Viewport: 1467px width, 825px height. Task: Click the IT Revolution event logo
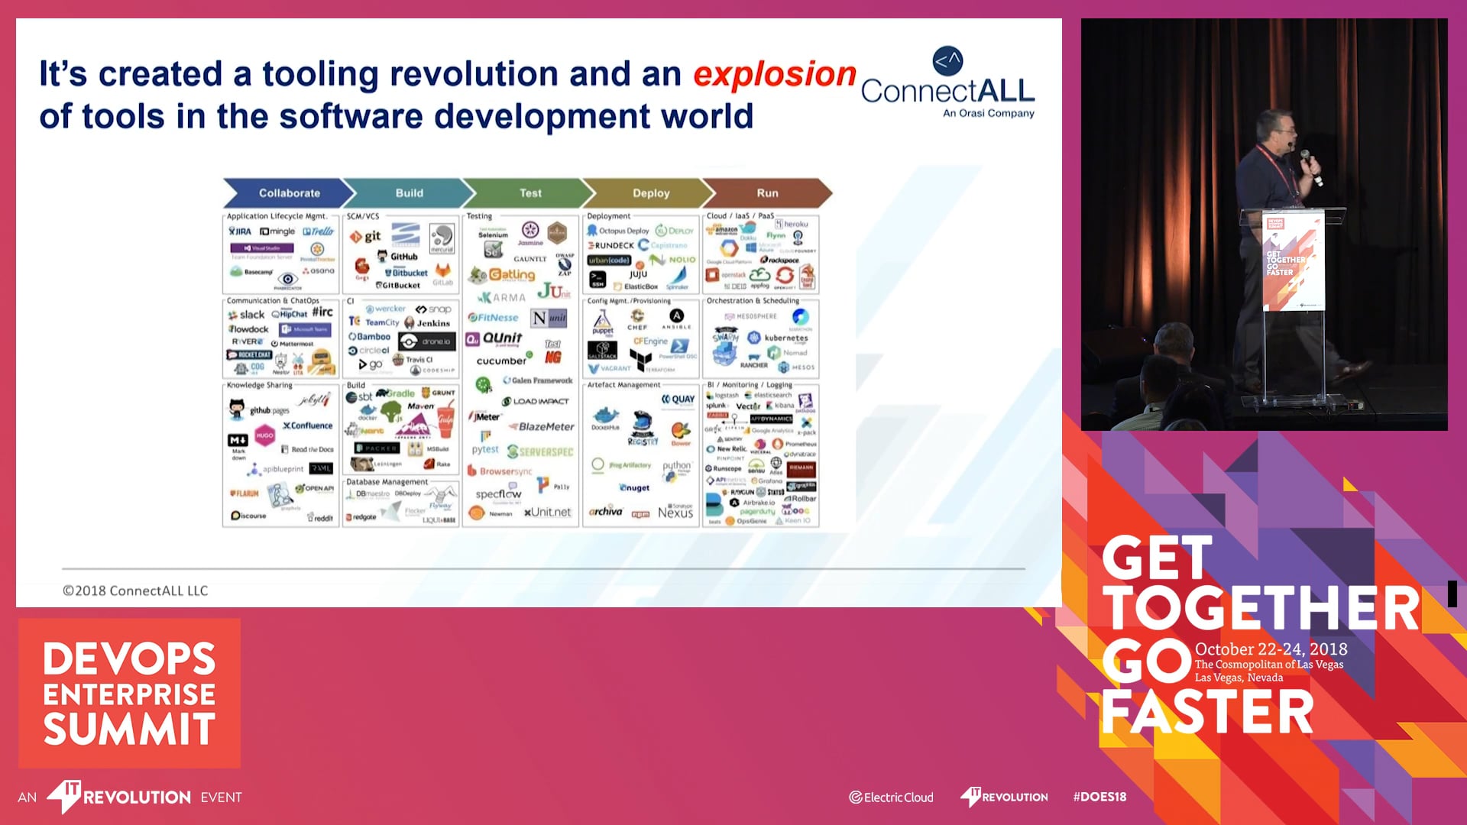click(x=118, y=797)
